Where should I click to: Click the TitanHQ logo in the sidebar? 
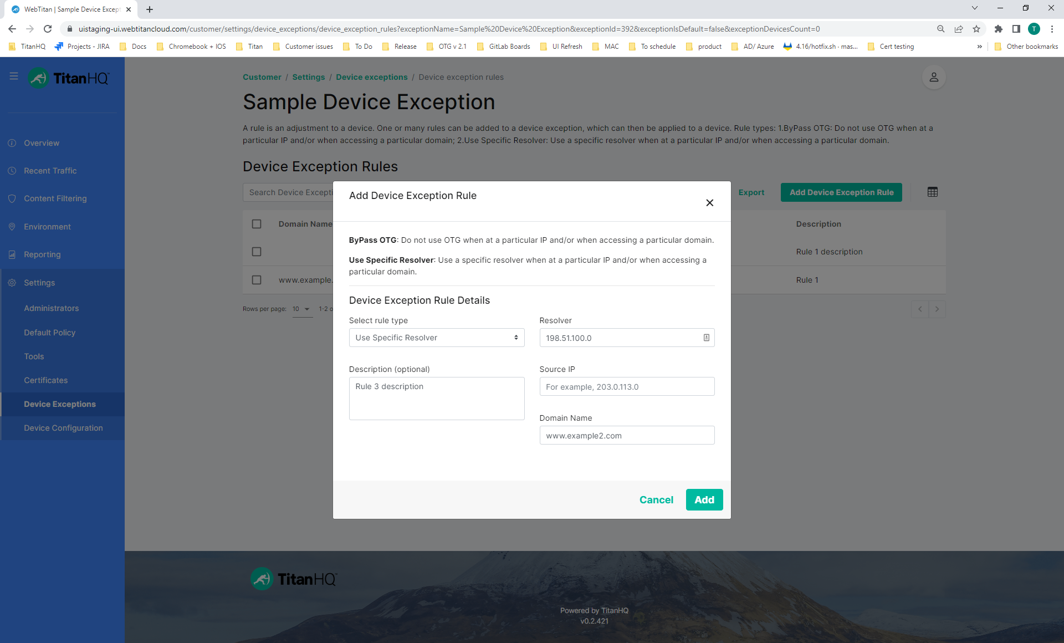69,78
